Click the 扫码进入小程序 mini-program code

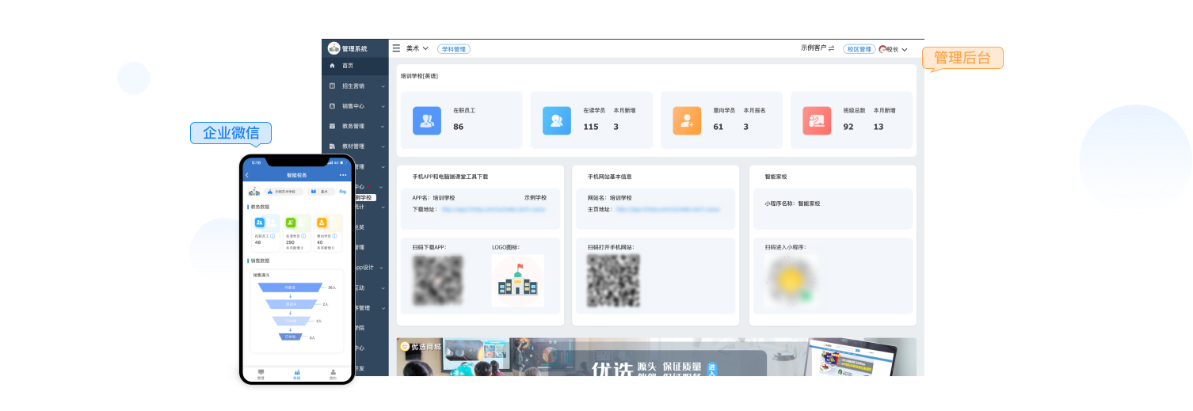click(x=791, y=281)
